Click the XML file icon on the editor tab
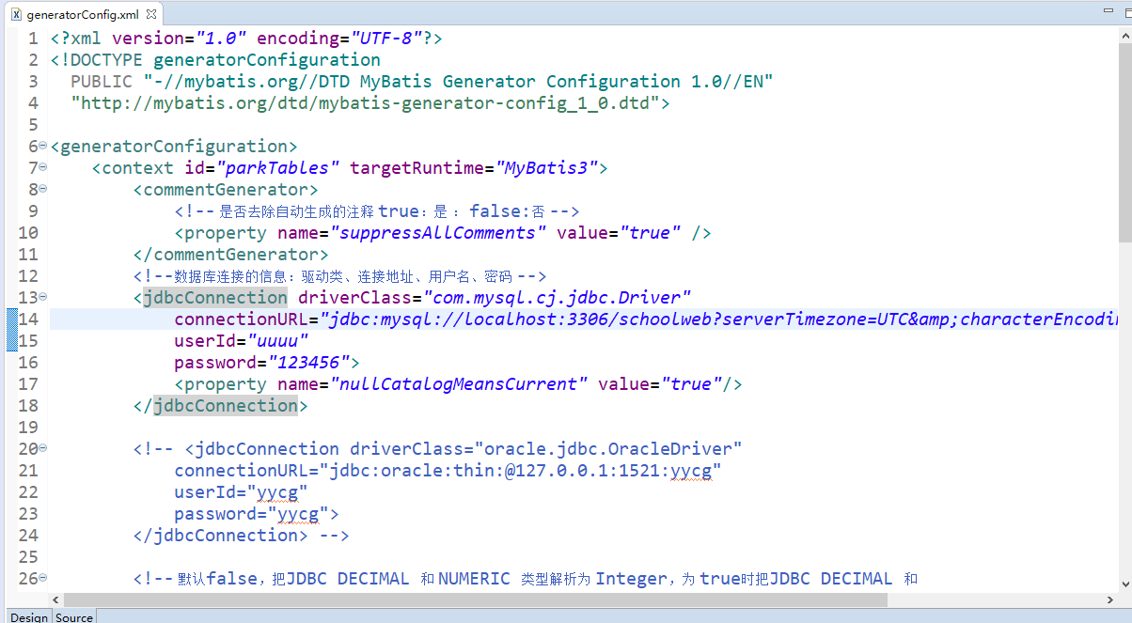Screen dimensions: 1132x623 point(16,15)
